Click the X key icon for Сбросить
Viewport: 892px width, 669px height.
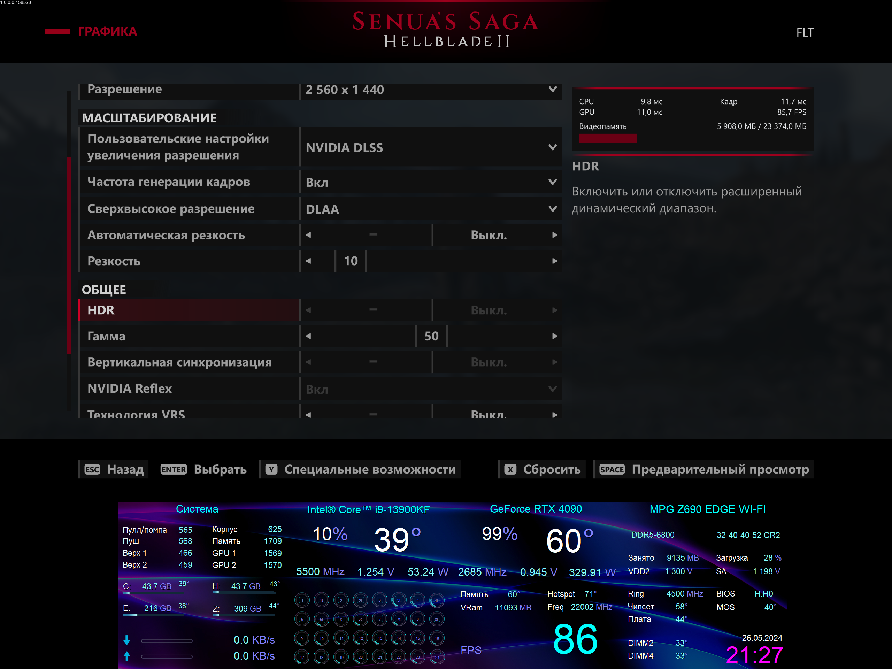[510, 469]
